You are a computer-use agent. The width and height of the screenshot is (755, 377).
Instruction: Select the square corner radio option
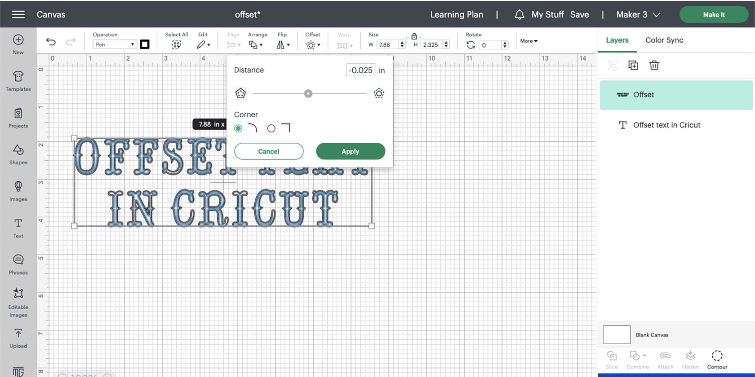click(x=271, y=129)
